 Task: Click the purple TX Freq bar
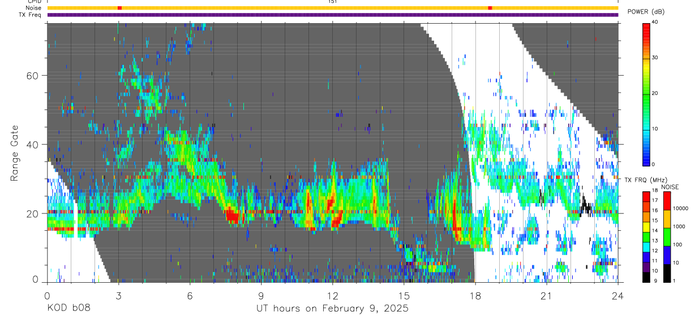click(333, 15)
